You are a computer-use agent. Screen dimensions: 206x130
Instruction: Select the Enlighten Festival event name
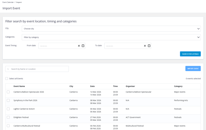click(21, 117)
